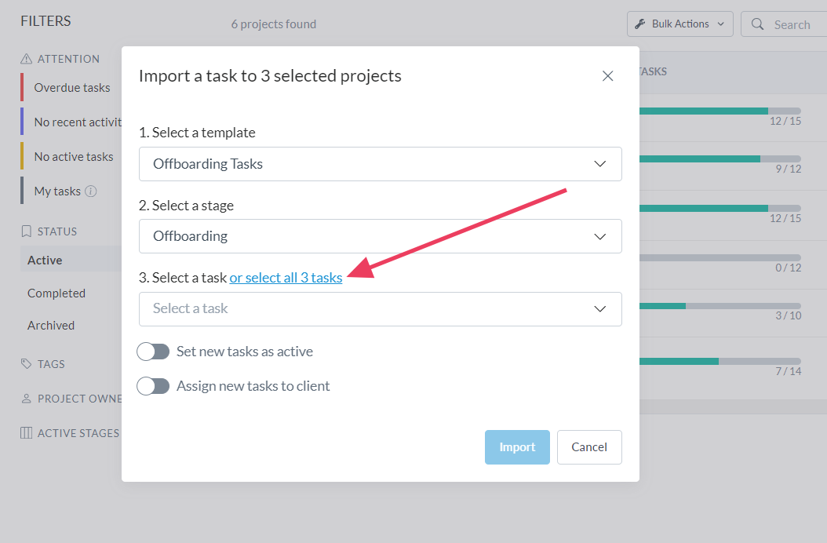Open the Select a task dropdown
Screen dimensions: 827x543
380,309
